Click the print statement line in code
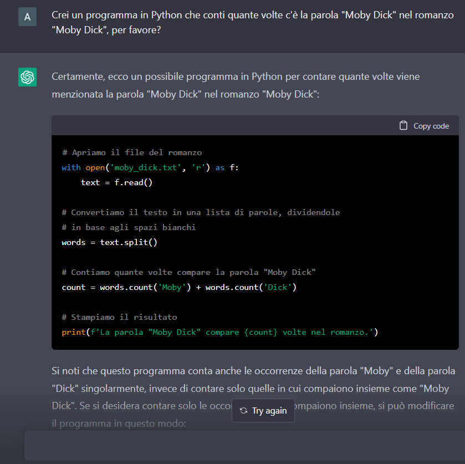Screen dimensions: 465x464 (x=219, y=332)
